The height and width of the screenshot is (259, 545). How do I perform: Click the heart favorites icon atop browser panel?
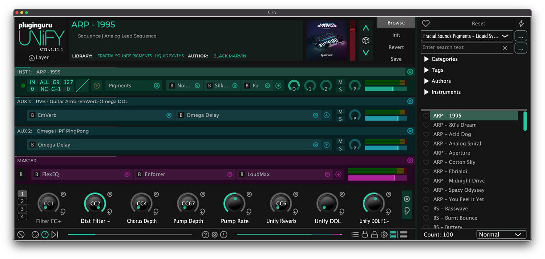pyautogui.click(x=426, y=23)
